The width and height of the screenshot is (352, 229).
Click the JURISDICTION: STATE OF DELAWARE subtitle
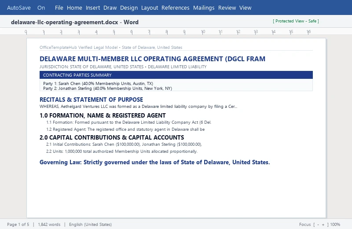point(123,67)
